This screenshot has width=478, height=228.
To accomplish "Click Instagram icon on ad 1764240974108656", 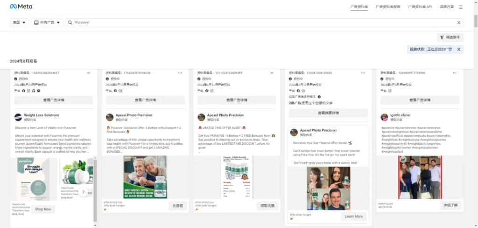I will coord(120,91).
